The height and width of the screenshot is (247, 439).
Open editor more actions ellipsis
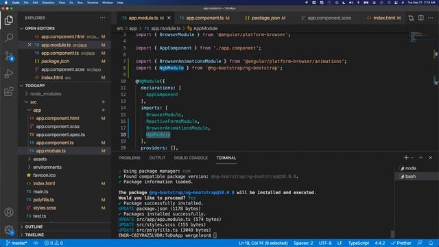click(431, 18)
